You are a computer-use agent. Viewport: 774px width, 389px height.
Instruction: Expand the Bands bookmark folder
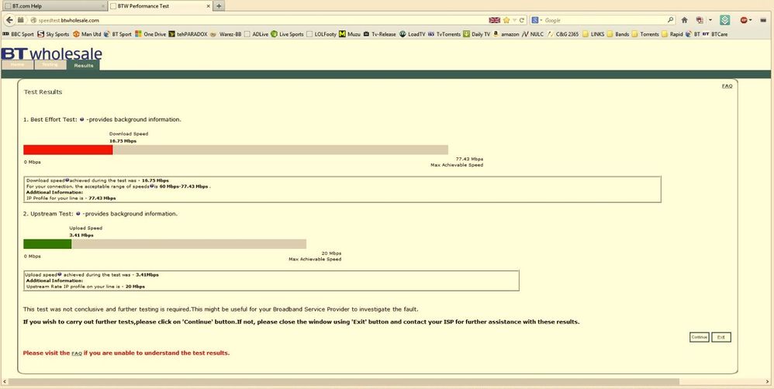click(x=618, y=34)
